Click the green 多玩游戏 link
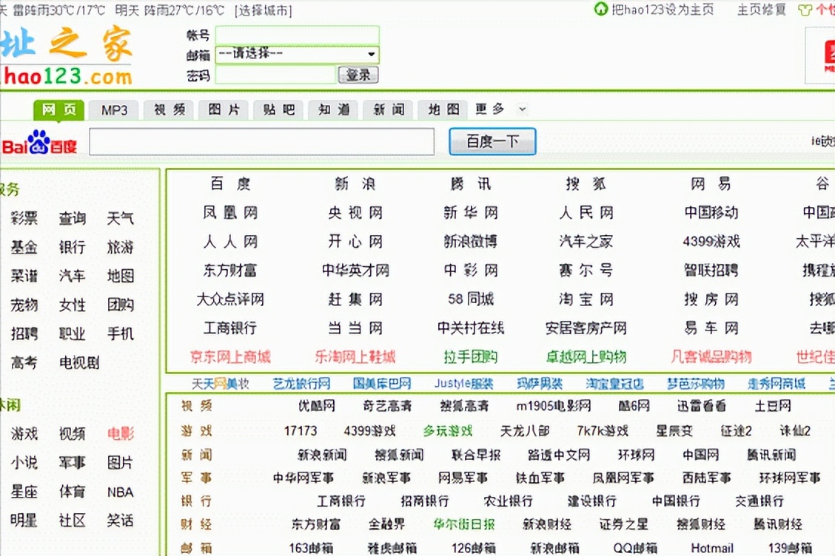This screenshot has height=556, width=835. click(x=448, y=430)
